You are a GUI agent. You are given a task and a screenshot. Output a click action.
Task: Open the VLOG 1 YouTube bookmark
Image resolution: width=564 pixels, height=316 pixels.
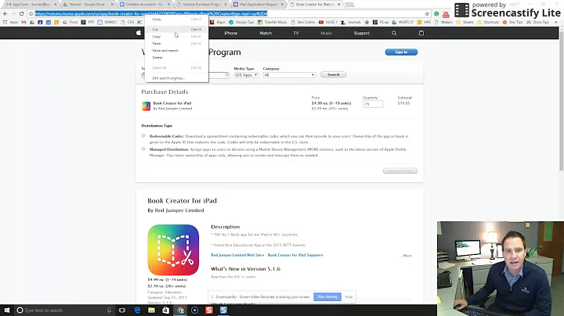(x=328, y=22)
